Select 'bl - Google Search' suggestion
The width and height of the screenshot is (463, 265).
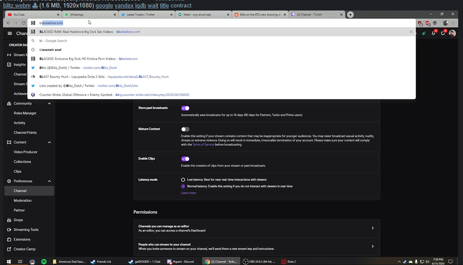point(221,41)
